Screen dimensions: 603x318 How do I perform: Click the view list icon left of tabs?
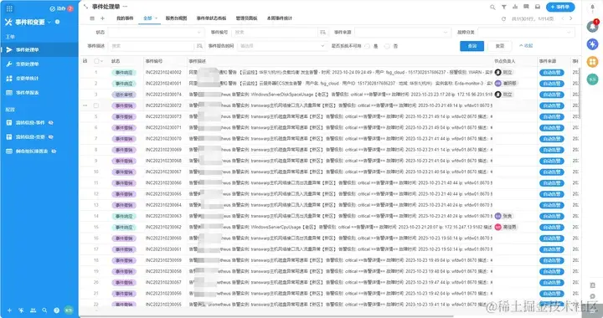pos(92,18)
